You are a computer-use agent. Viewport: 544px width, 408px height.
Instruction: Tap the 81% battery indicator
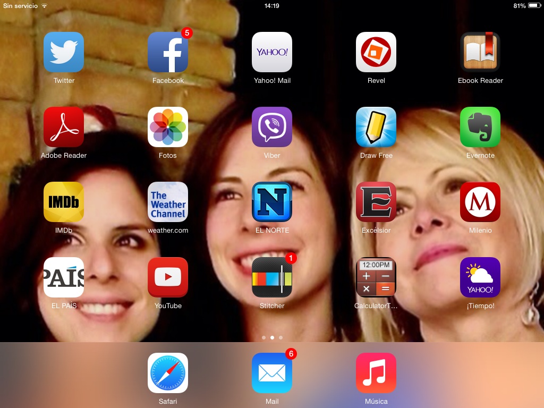click(527, 5)
